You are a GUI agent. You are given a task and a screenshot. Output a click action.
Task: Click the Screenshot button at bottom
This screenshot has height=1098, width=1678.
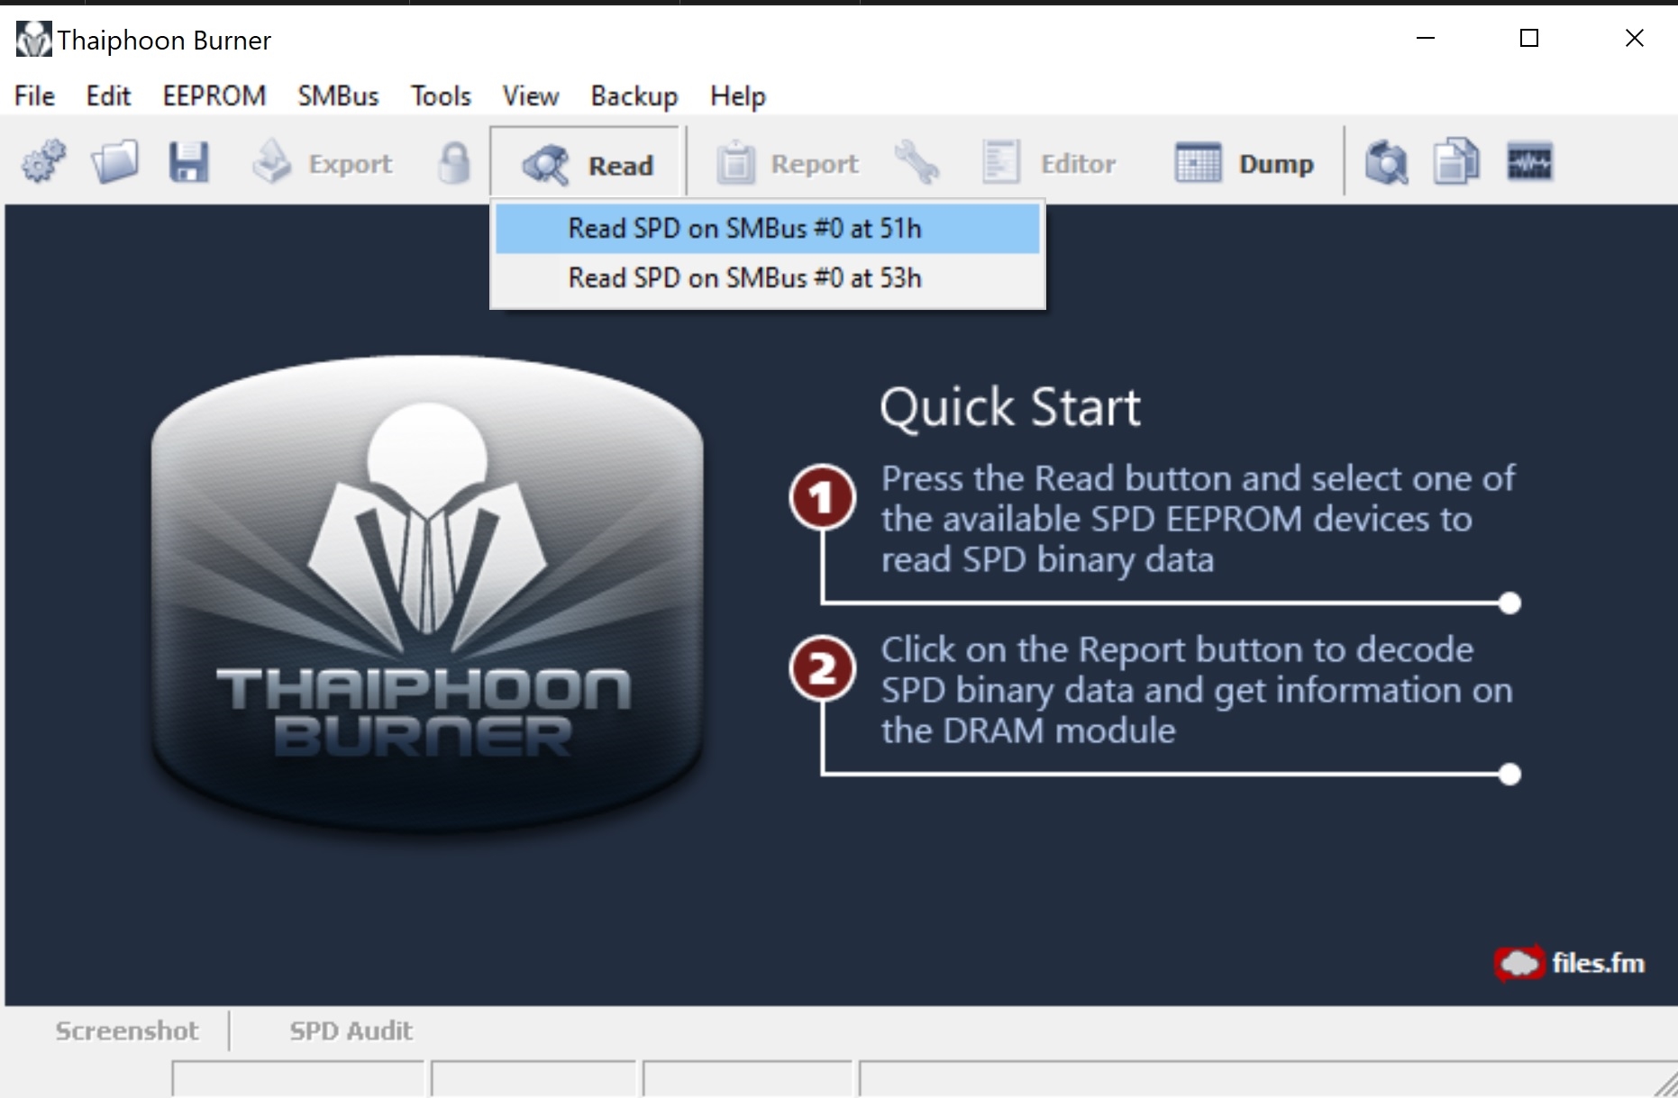click(127, 1030)
